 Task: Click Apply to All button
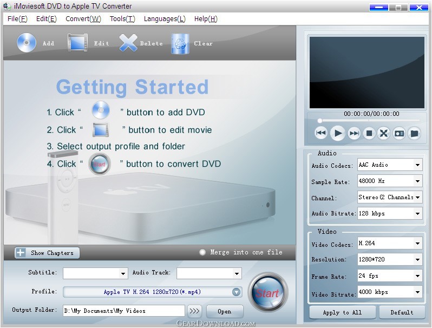pyautogui.click(x=343, y=312)
